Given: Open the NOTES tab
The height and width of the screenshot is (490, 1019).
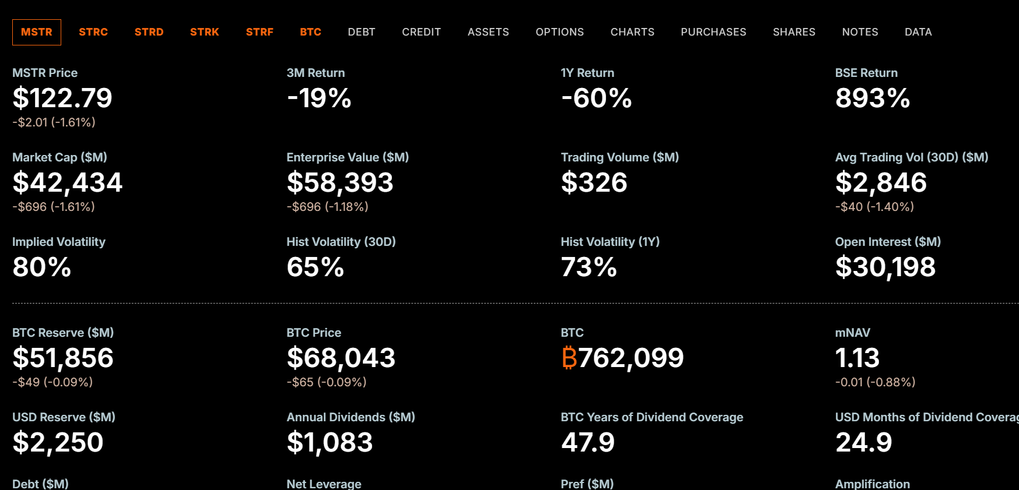Looking at the screenshot, I should [860, 32].
